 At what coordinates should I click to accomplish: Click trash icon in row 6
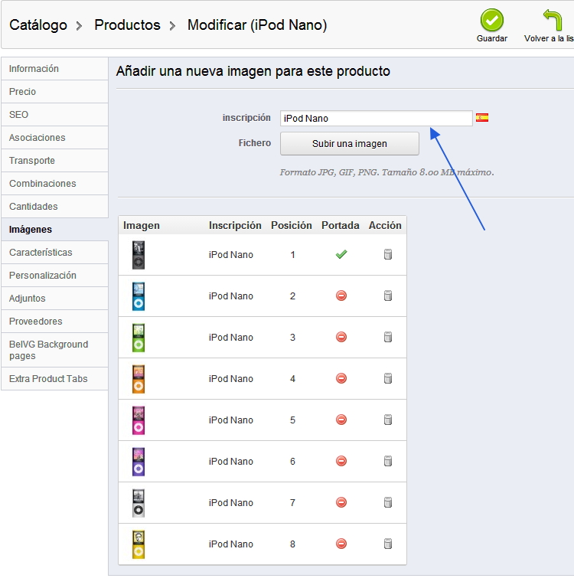tap(388, 462)
